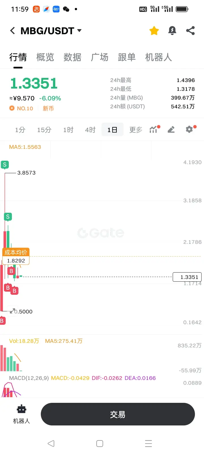
Task: Tap the share icon
Action: click(x=190, y=31)
